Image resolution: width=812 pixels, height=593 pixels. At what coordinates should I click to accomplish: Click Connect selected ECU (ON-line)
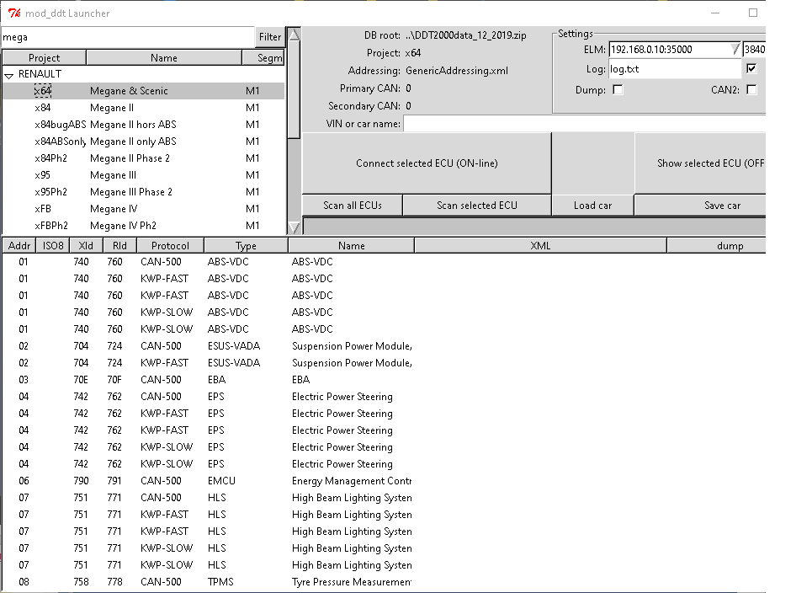(427, 163)
